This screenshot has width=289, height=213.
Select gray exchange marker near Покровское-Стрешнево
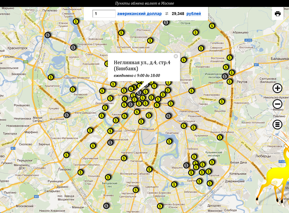pos(73,47)
